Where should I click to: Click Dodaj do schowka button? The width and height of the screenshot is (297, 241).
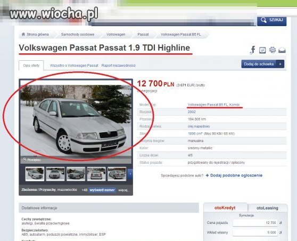(263, 64)
